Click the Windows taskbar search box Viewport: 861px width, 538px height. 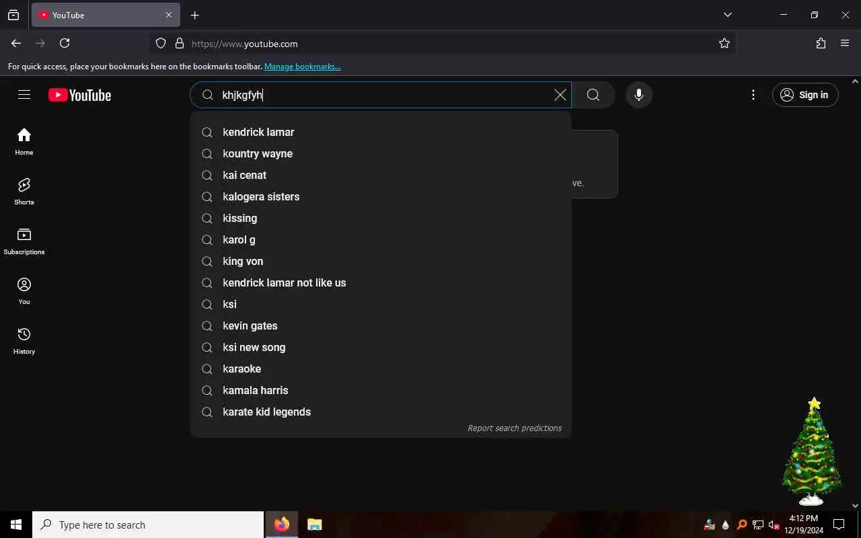click(x=148, y=525)
